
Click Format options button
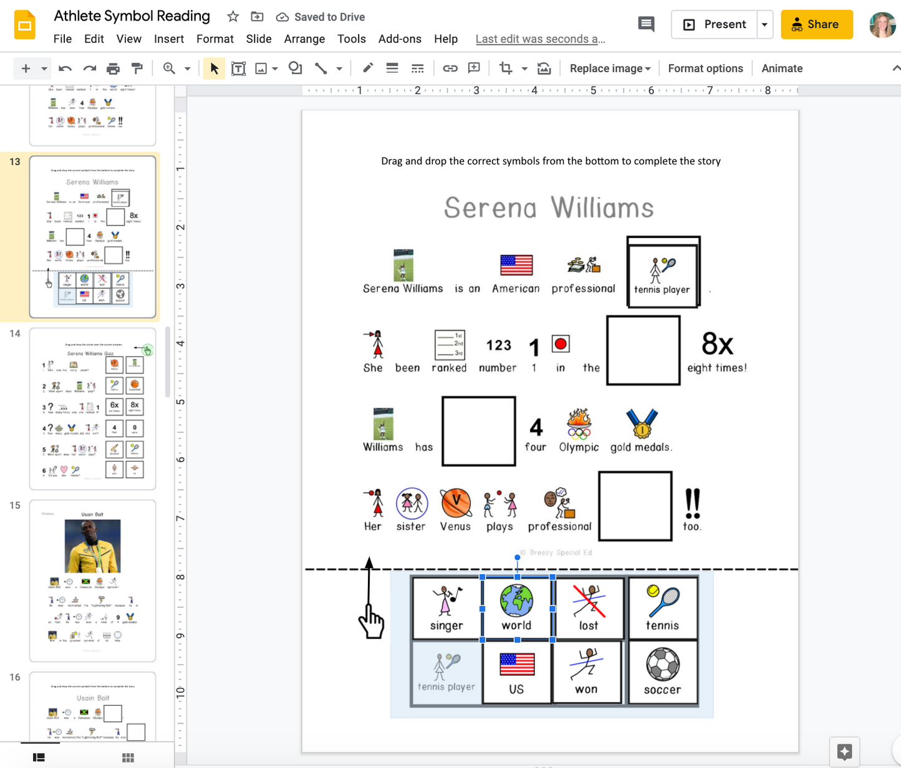[x=705, y=69]
